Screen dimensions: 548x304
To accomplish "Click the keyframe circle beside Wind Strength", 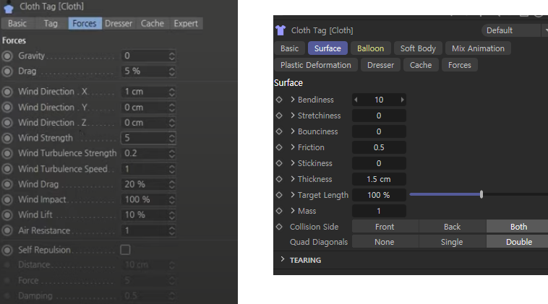I will point(7,138).
